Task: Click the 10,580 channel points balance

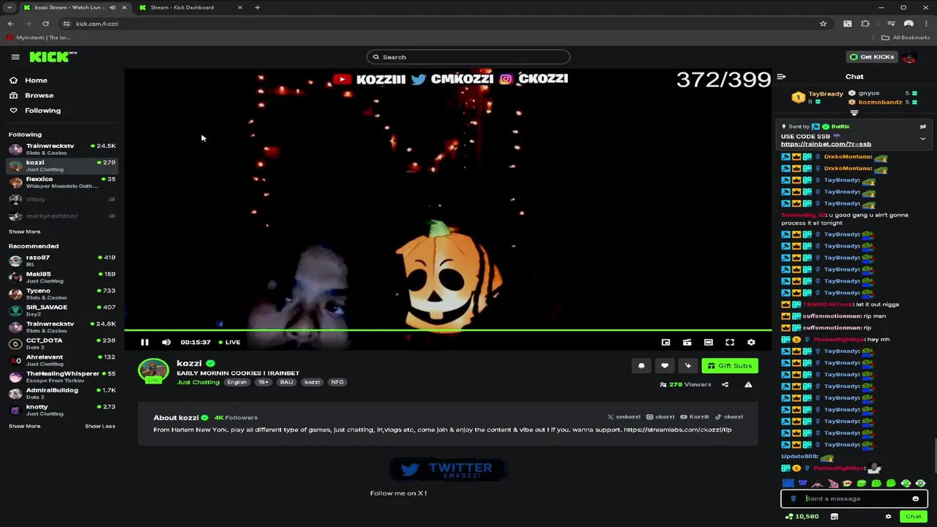Action: click(802, 516)
